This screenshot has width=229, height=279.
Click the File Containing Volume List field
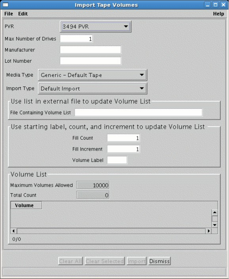click(x=138, y=113)
